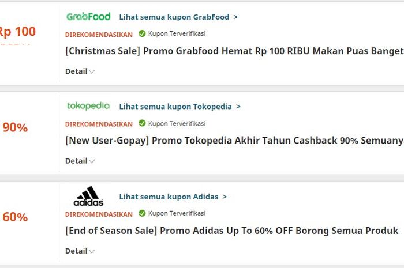Viewport: 404px width, 268px height.
Task: Expand Detail under Adidas End of Season
Action: 80,251
